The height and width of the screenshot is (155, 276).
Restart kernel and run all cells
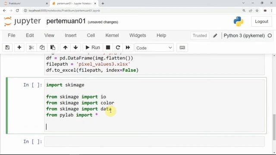[128, 48]
